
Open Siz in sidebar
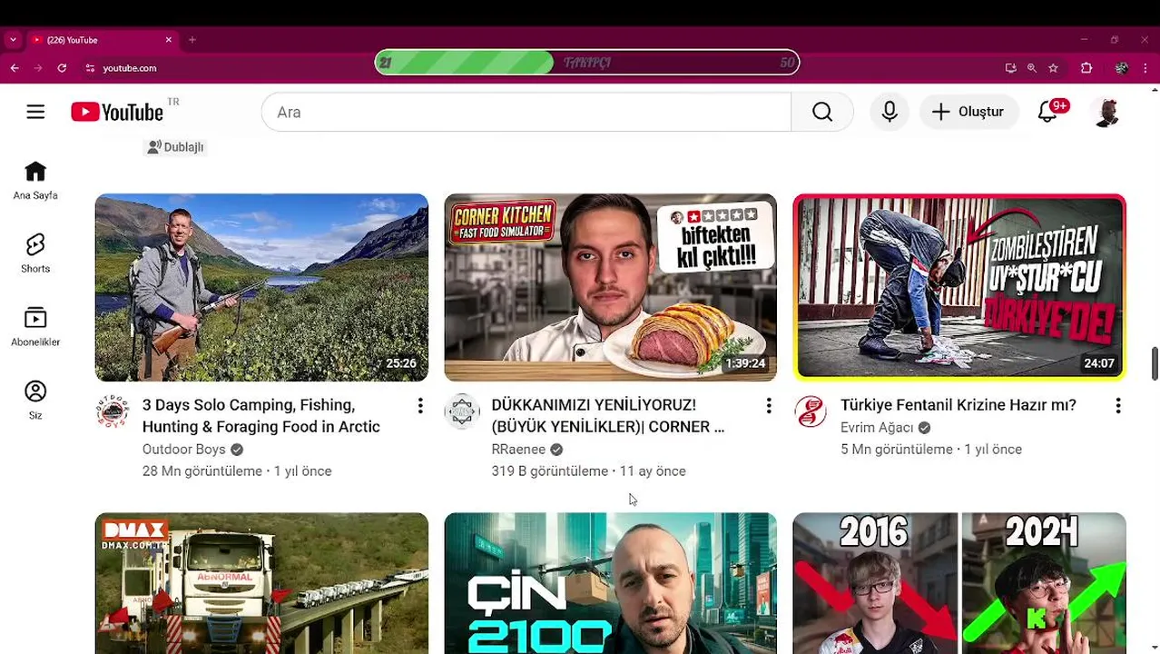point(35,401)
